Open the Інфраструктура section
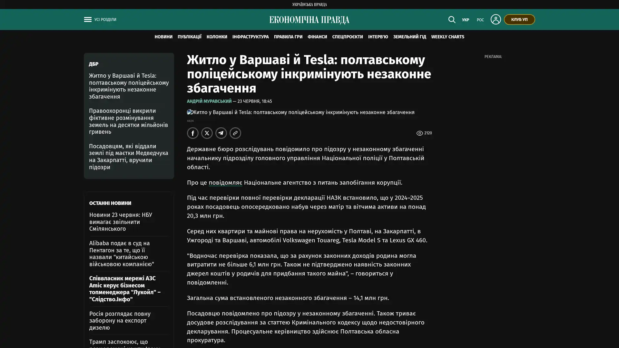The image size is (619, 348). pos(251,37)
